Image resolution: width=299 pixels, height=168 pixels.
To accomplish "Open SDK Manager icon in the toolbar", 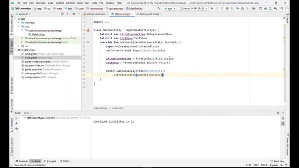I will click(276, 8).
